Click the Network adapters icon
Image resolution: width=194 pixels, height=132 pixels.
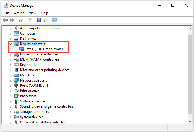[x=16, y=80]
